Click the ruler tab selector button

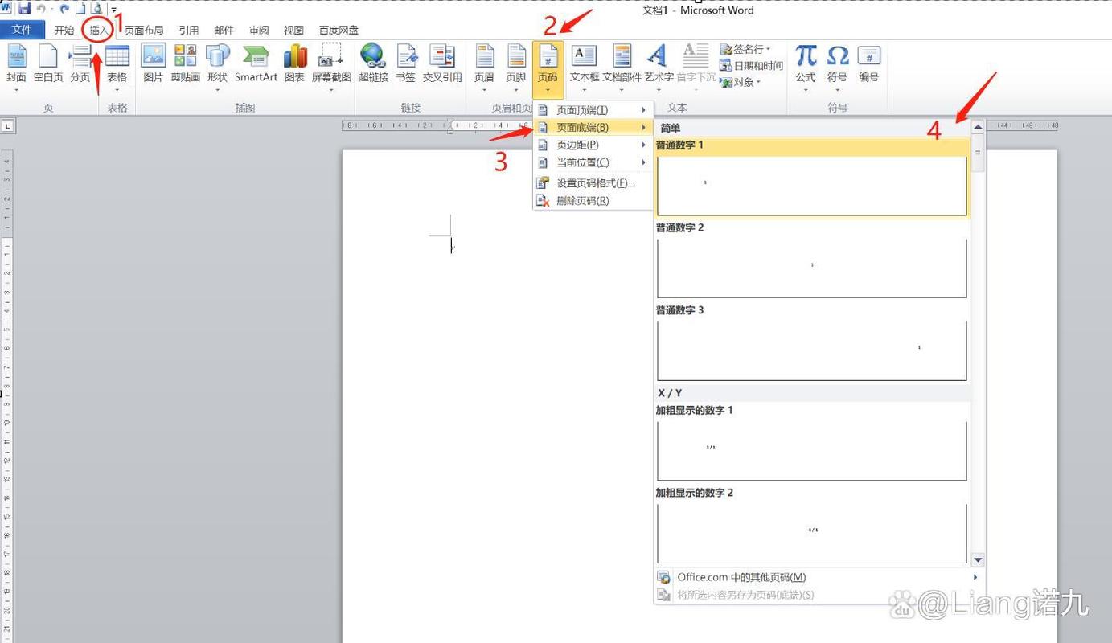pos(7,126)
